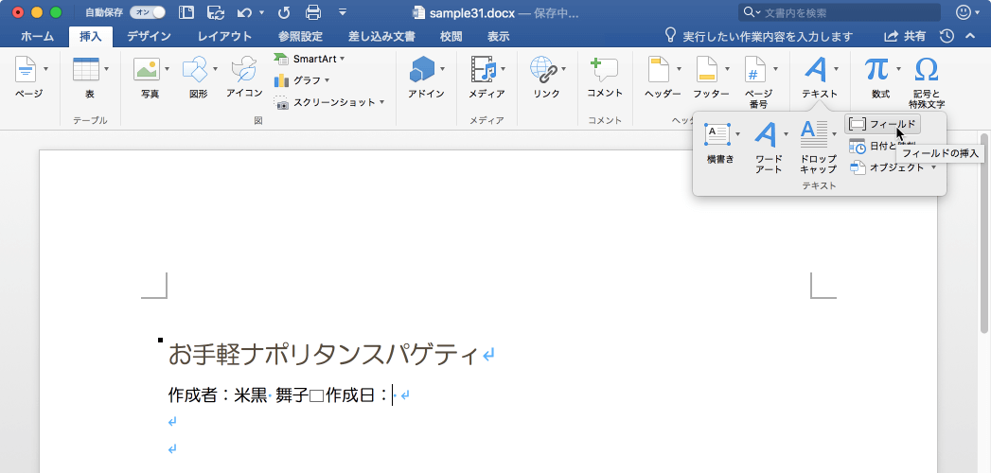This screenshot has width=991, height=473.
Task: Expand the 表 dropdown arrow
Action: [x=106, y=68]
